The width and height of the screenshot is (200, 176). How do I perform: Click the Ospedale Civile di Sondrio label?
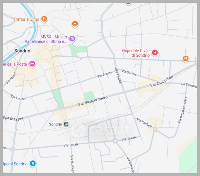point(136,53)
